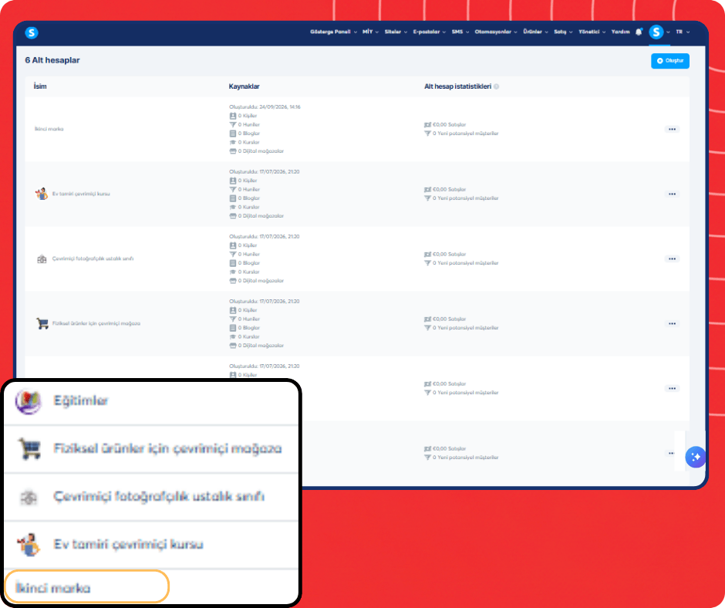
Task: Click Ev tamiri icon in the enlarged list
Action: [x=29, y=545]
